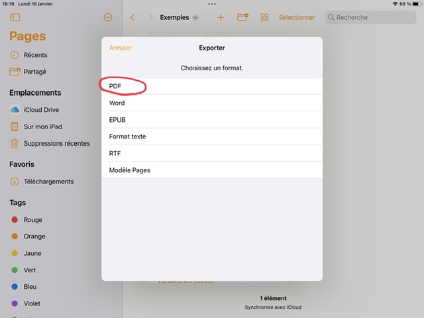
Task: Go back with the left chevron
Action: coord(132,18)
